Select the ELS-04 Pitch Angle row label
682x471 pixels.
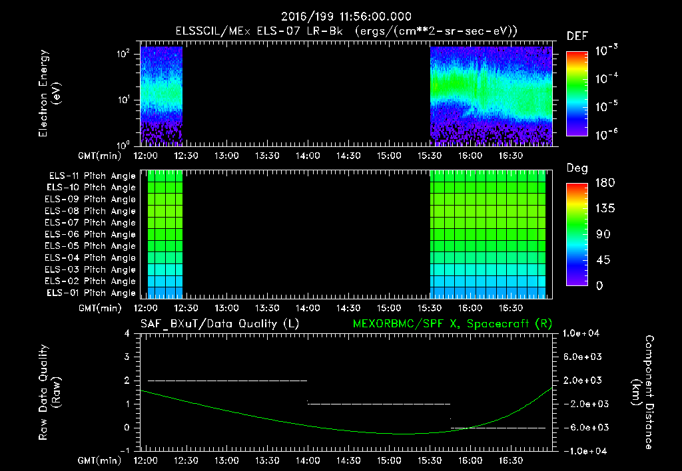(x=91, y=257)
